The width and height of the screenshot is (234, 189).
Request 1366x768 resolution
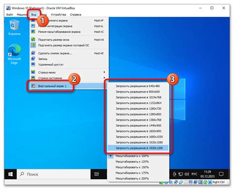(x=138, y=120)
